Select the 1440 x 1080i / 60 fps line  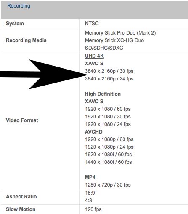click(109, 162)
